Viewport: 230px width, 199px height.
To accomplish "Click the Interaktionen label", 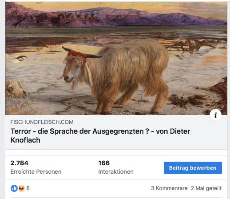I will [x=116, y=172].
